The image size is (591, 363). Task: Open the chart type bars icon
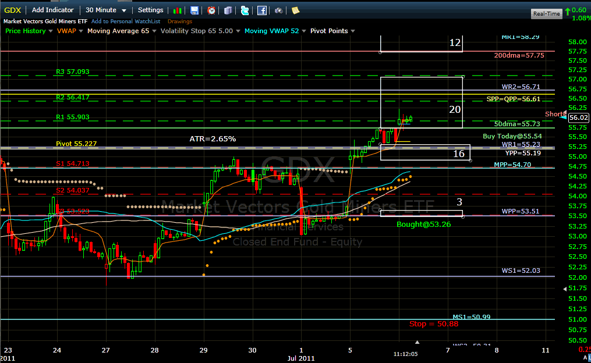(178, 10)
